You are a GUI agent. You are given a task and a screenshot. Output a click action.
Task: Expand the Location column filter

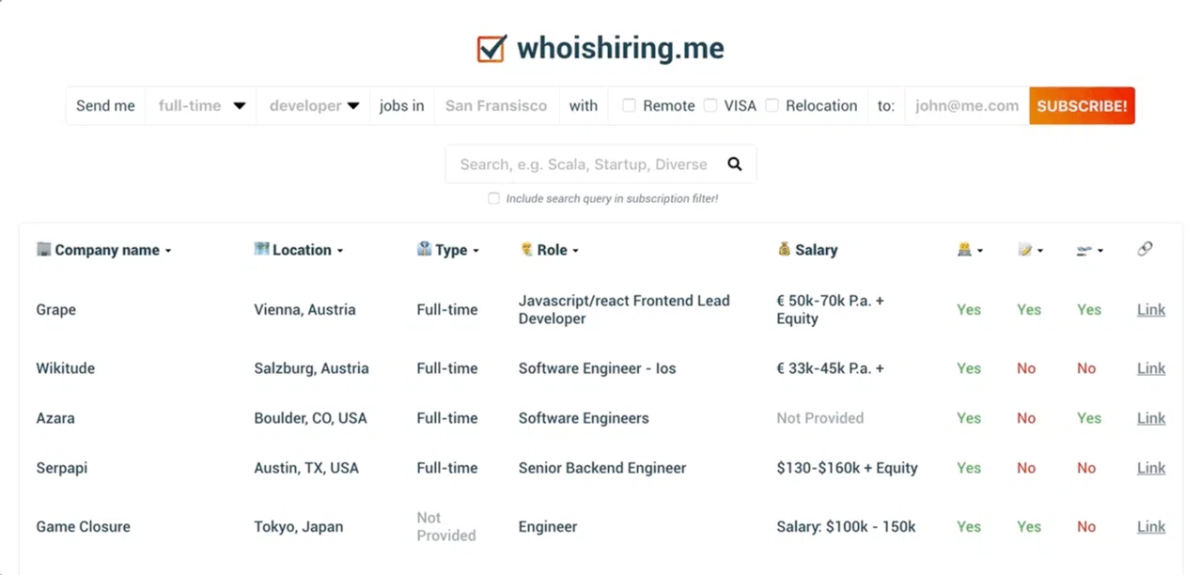coord(299,250)
